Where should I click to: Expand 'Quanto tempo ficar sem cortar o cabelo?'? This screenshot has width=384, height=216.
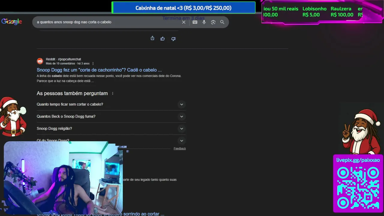tap(111, 104)
